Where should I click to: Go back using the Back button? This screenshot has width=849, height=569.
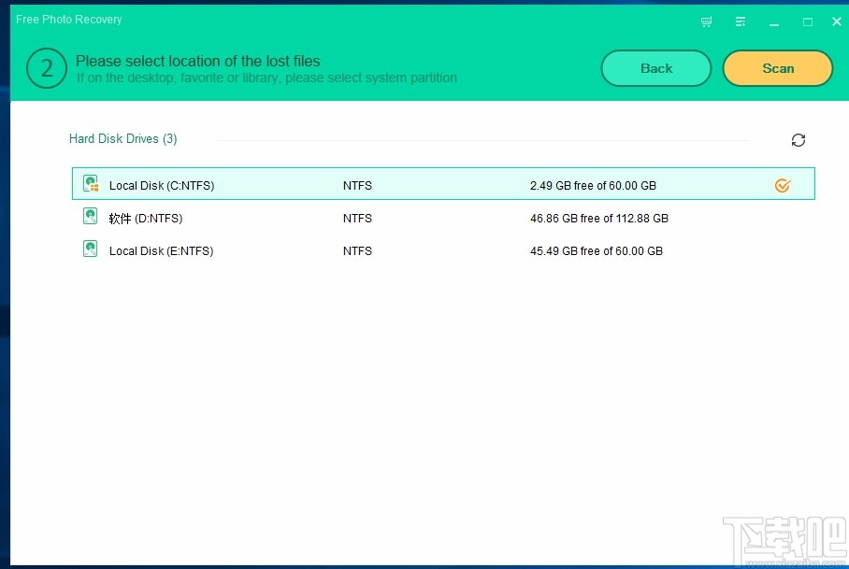(656, 68)
